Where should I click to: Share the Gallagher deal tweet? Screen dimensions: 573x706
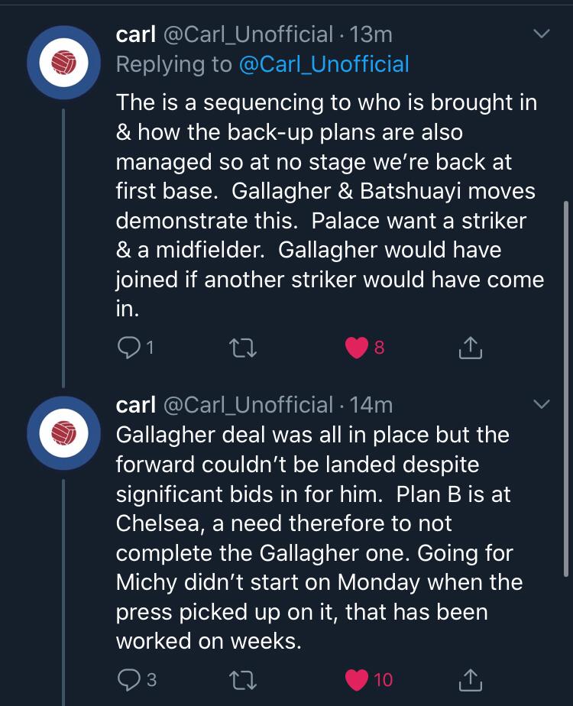[x=470, y=678]
